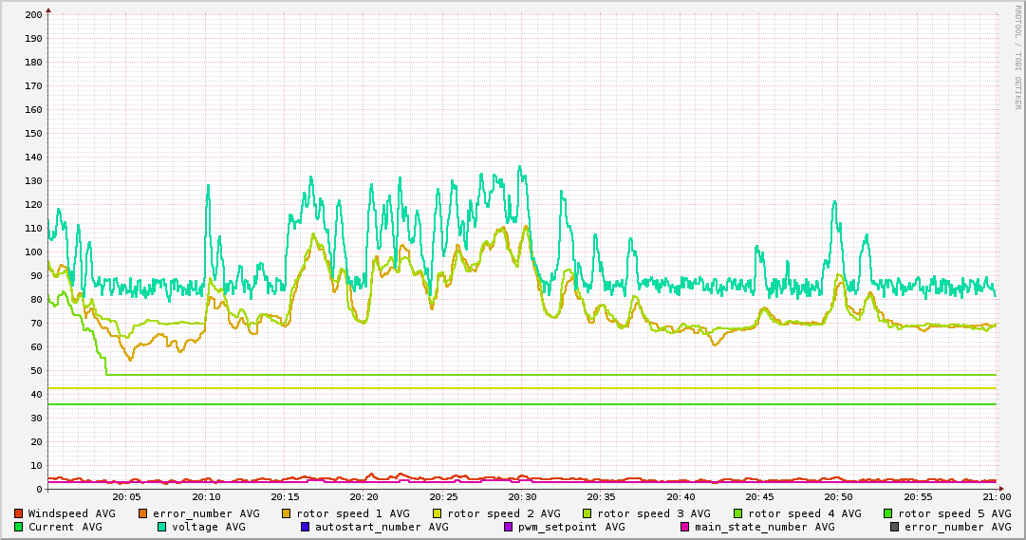Click the 160 value on the y-axis
Viewport: 1026px width, 540px height.
(33, 109)
